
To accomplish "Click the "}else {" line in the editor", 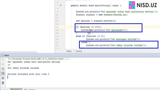I will pos(85,42).
